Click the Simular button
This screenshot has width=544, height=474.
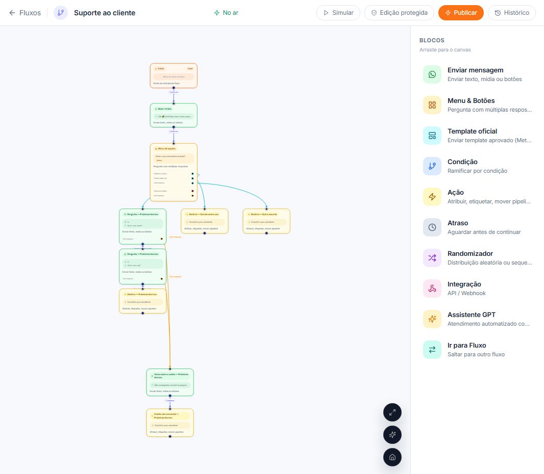click(x=338, y=13)
